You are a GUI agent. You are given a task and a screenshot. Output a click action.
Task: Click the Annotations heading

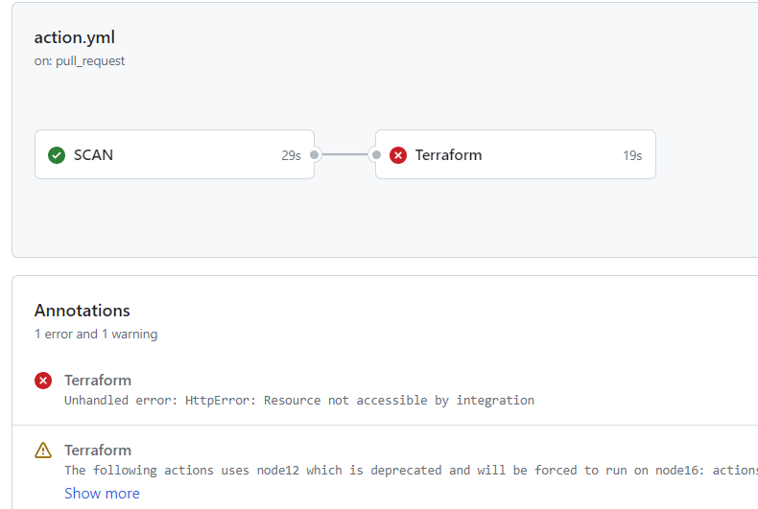click(x=83, y=311)
